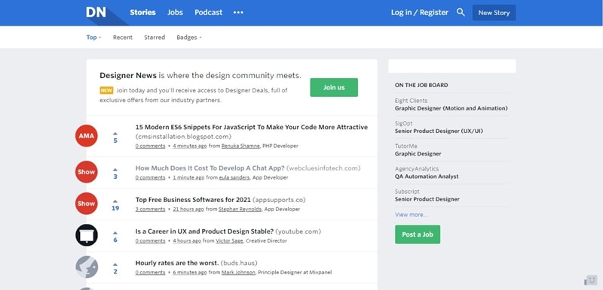
Task: Open the Jobs page
Action: (x=175, y=12)
